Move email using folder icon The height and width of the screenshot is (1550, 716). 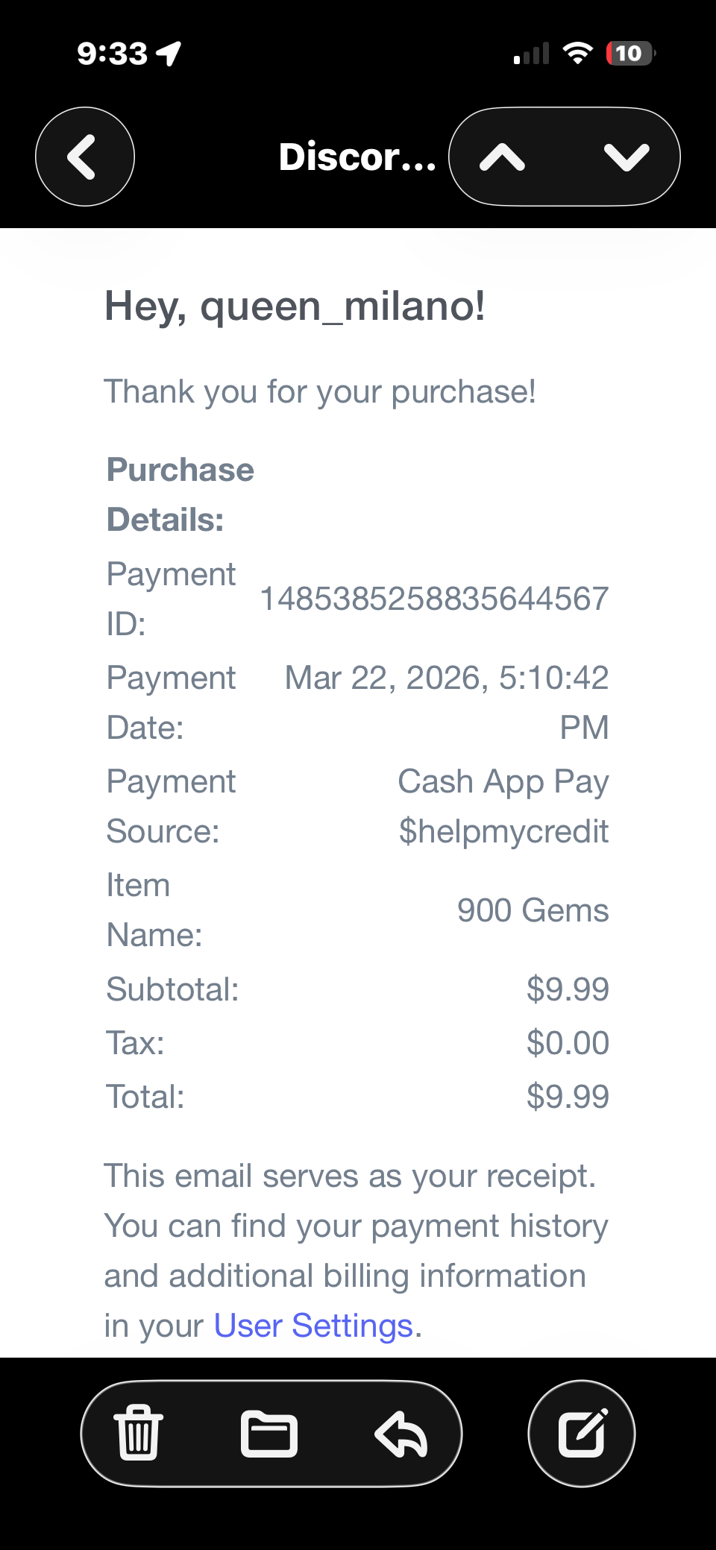(x=269, y=1433)
